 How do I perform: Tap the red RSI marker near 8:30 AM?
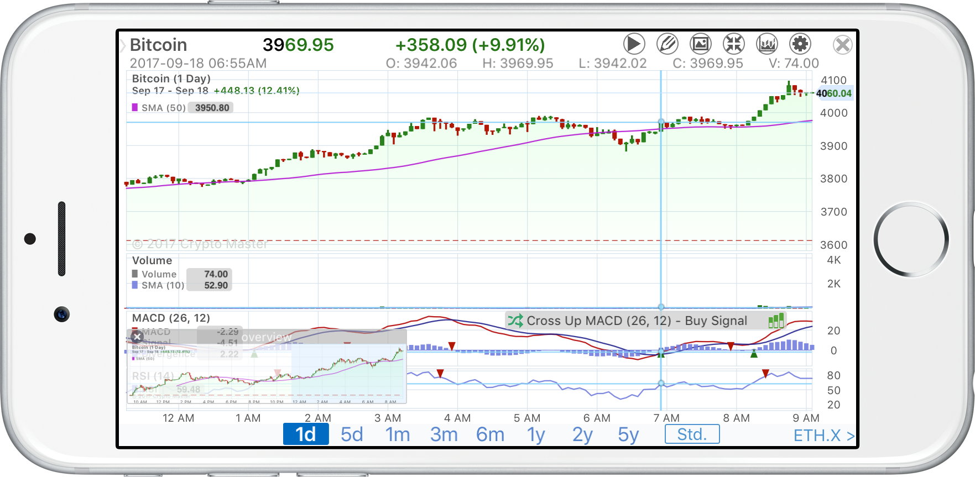click(x=765, y=374)
